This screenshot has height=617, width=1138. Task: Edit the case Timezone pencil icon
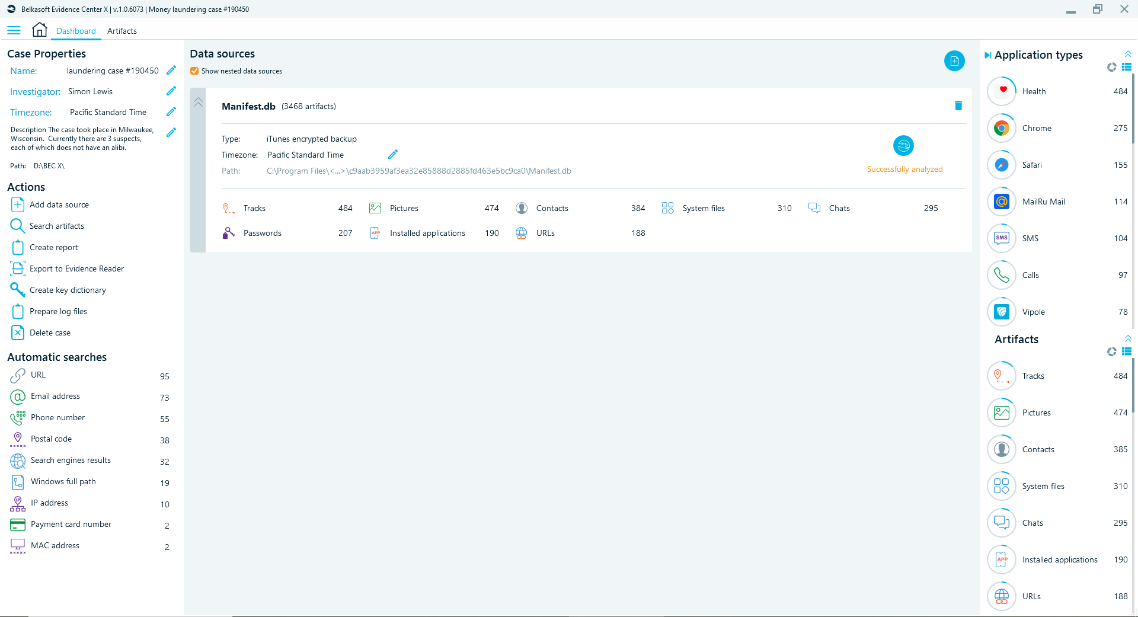(171, 112)
